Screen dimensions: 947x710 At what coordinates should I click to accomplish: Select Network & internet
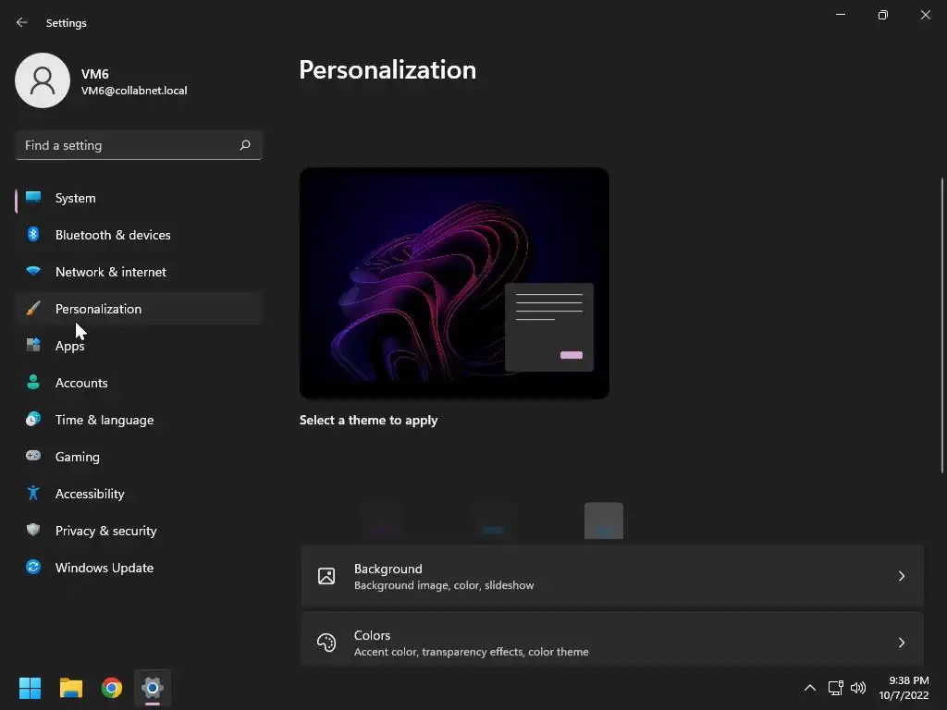tap(139, 272)
